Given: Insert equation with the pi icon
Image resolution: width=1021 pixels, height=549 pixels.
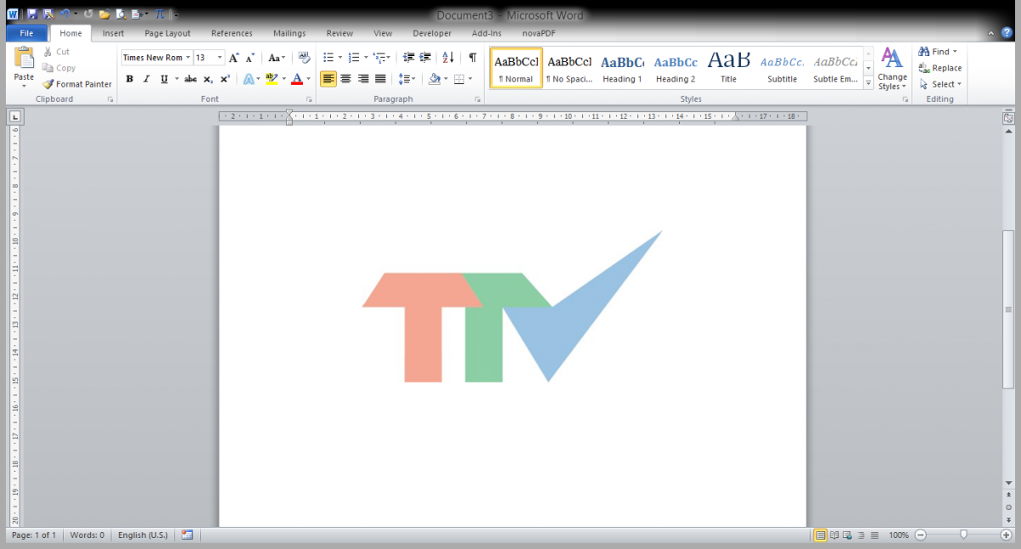Looking at the screenshot, I should coord(160,14).
